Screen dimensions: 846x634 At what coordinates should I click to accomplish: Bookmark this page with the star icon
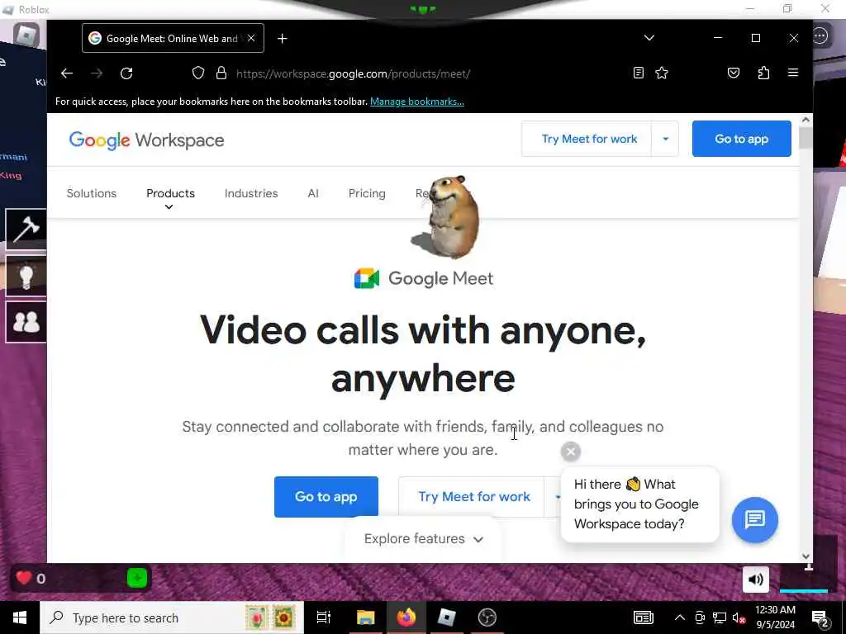662,73
